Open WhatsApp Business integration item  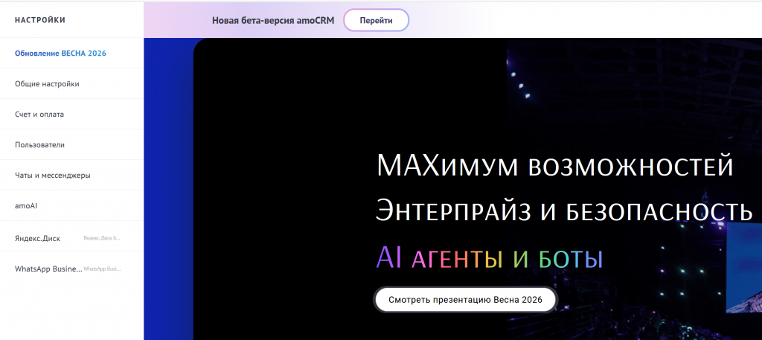point(71,269)
